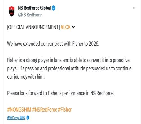Open the #NONGSHIM hashtag
The width and height of the screenshot is (141, 124).
pyautogui.click(x=19, y=110)
